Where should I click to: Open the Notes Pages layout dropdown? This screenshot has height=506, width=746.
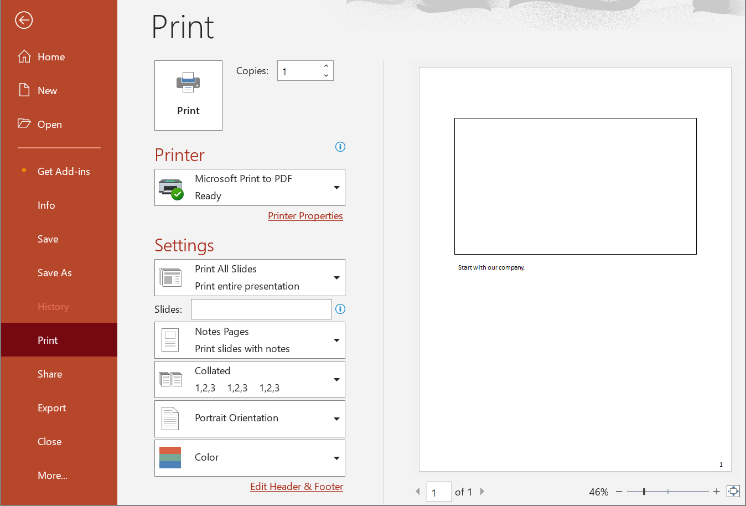[250, 340]
